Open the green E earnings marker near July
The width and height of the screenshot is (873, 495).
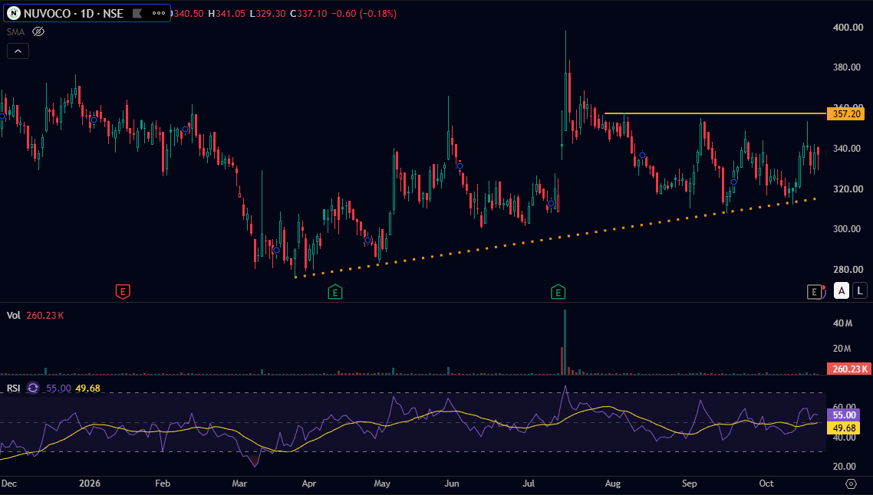click(558, 291)
